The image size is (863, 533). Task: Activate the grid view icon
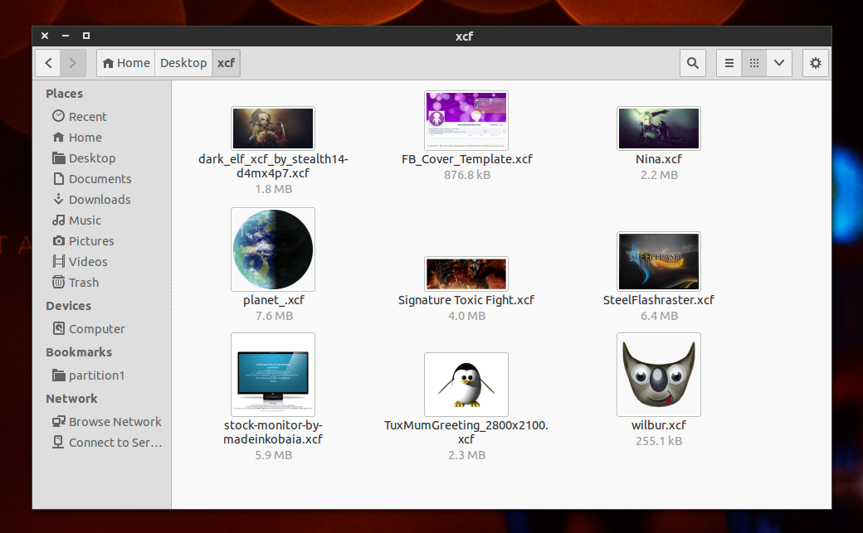pos(753,63)
